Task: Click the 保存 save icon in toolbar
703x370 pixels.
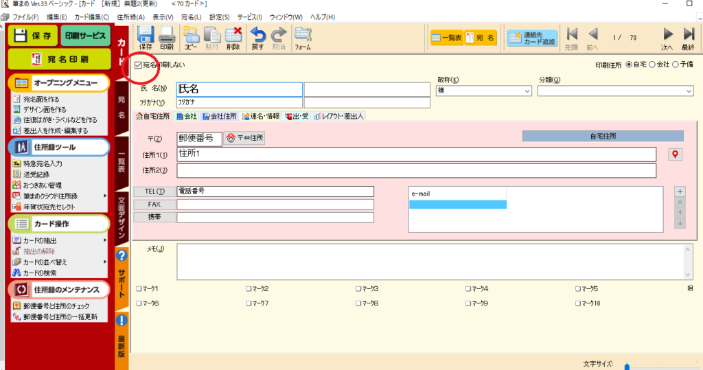Action: [146, 36]
